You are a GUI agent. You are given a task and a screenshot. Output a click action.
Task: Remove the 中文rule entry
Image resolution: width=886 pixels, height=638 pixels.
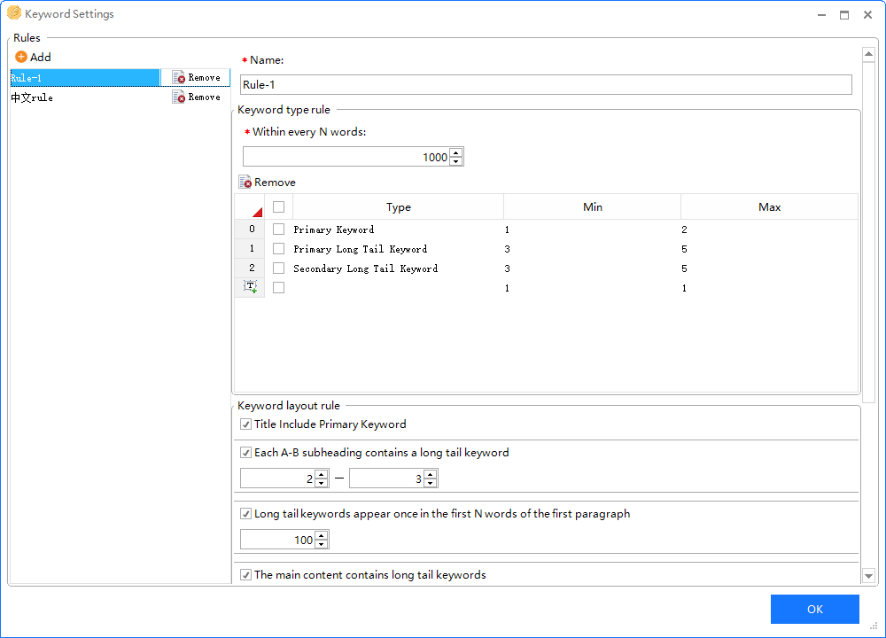coord(196,97)
